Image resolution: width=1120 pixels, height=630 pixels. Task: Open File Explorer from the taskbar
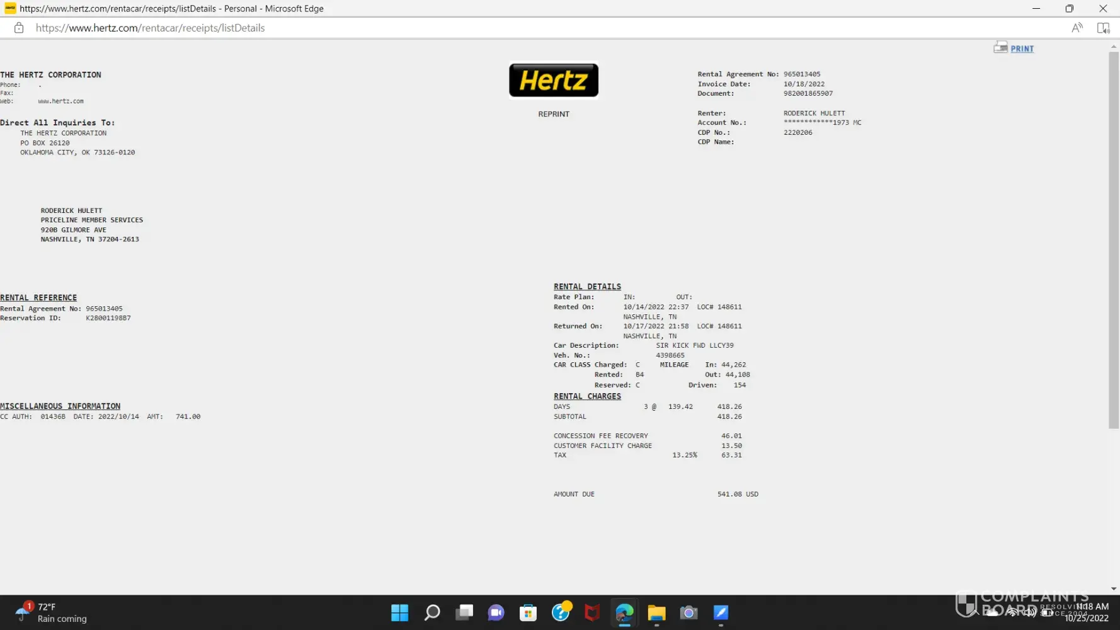tap(656, 612)
